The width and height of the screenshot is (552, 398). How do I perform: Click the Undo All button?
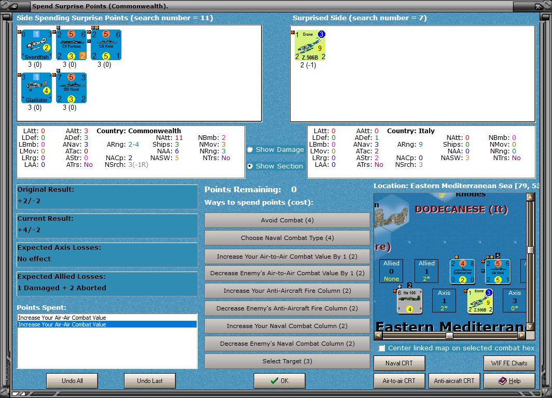[x=72, y=381]
